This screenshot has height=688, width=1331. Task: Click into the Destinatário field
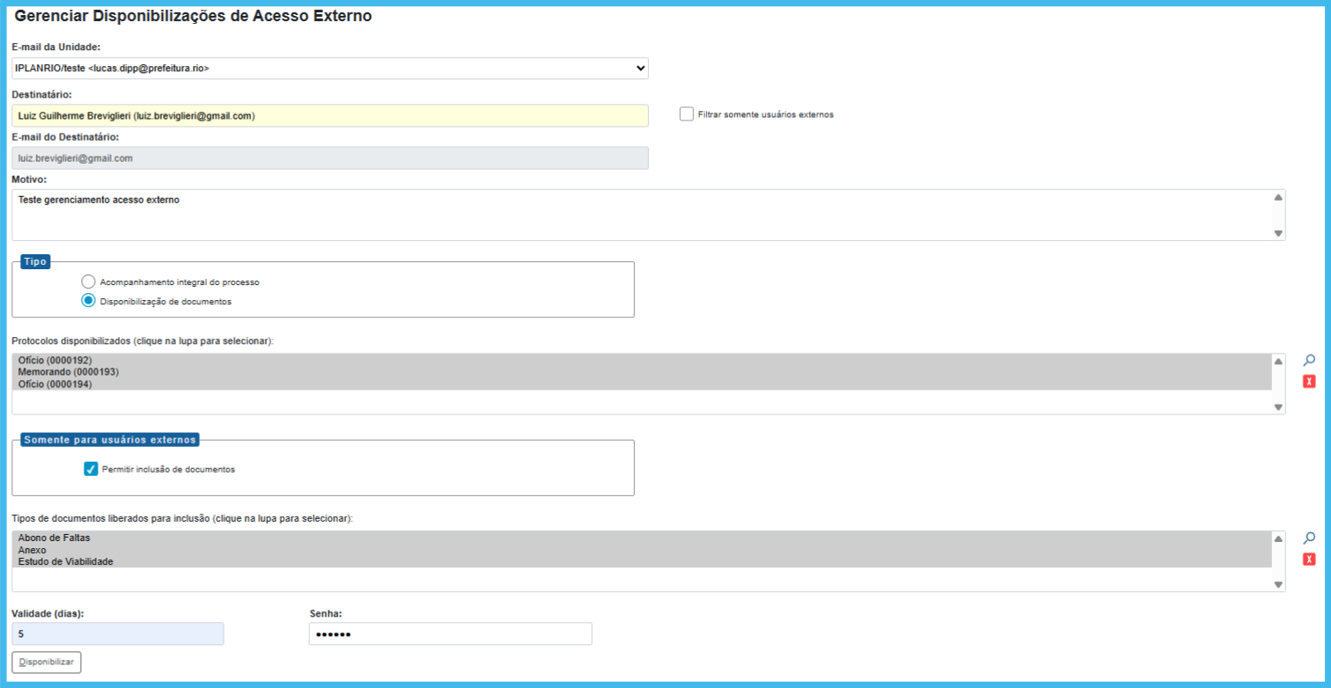(x=330, y=115)
